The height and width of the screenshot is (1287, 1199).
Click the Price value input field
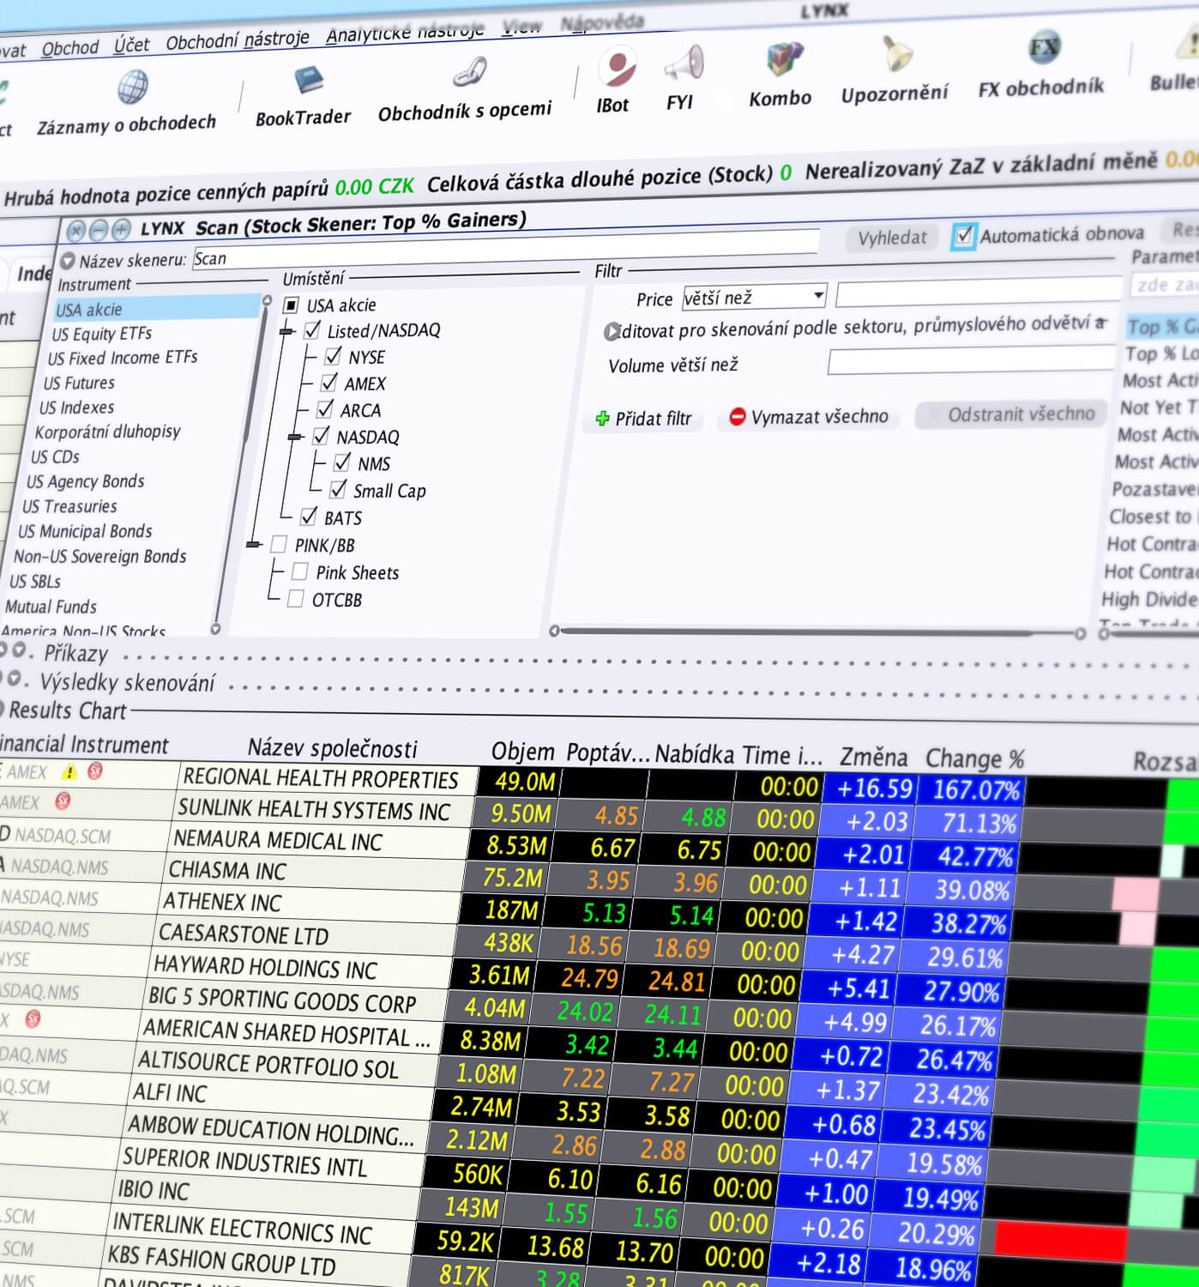(x=979, y=292)
